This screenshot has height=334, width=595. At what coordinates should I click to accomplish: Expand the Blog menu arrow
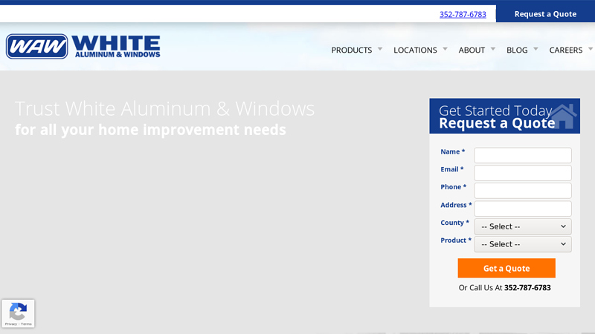point(535,49)
